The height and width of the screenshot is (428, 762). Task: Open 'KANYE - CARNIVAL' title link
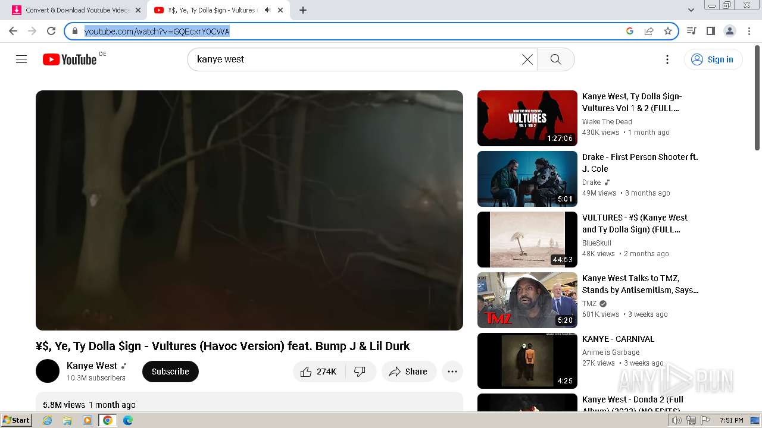618,339
